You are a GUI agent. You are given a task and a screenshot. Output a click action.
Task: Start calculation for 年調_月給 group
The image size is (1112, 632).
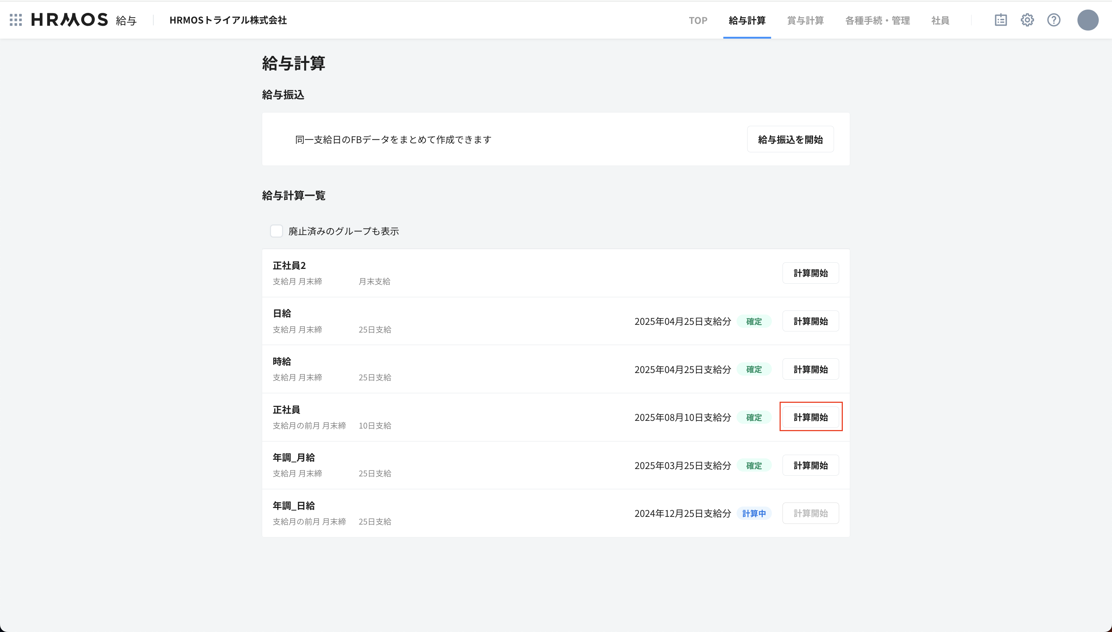tap(810, 465)
